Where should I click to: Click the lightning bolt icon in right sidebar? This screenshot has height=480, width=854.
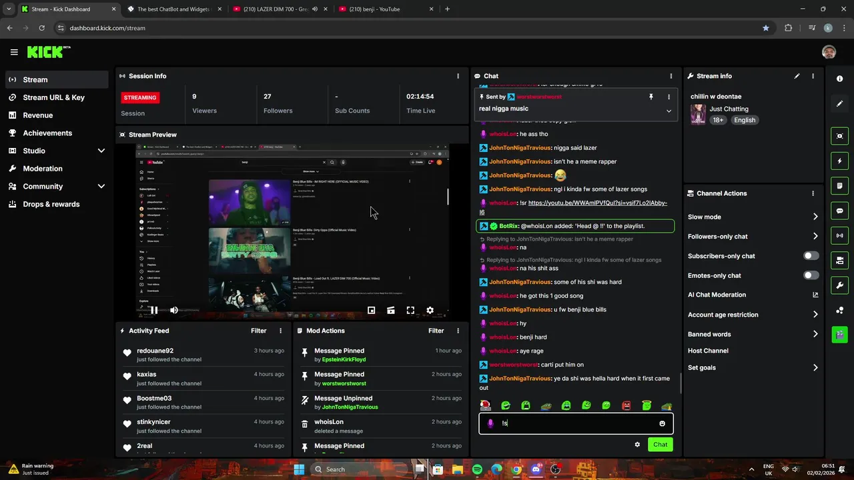(x=839, y=161)
